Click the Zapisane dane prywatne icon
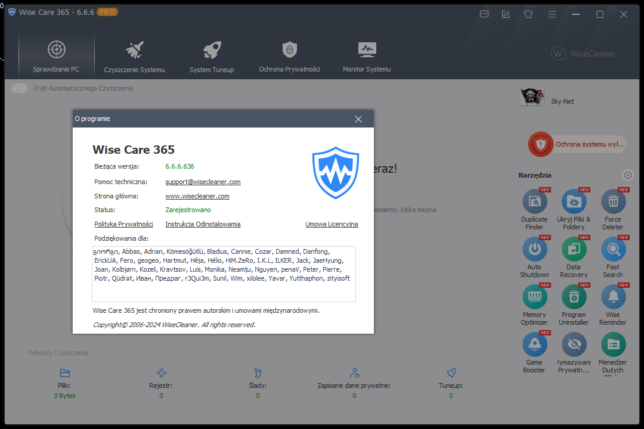This screenshot has width=644, height=429. tap(354, 373)
